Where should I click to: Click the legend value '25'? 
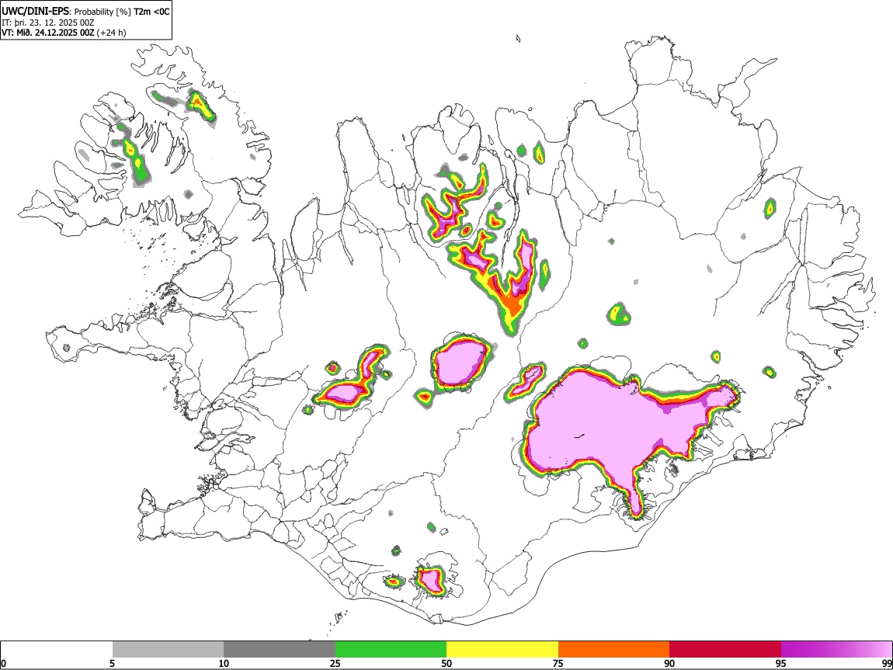coord(335,663)
